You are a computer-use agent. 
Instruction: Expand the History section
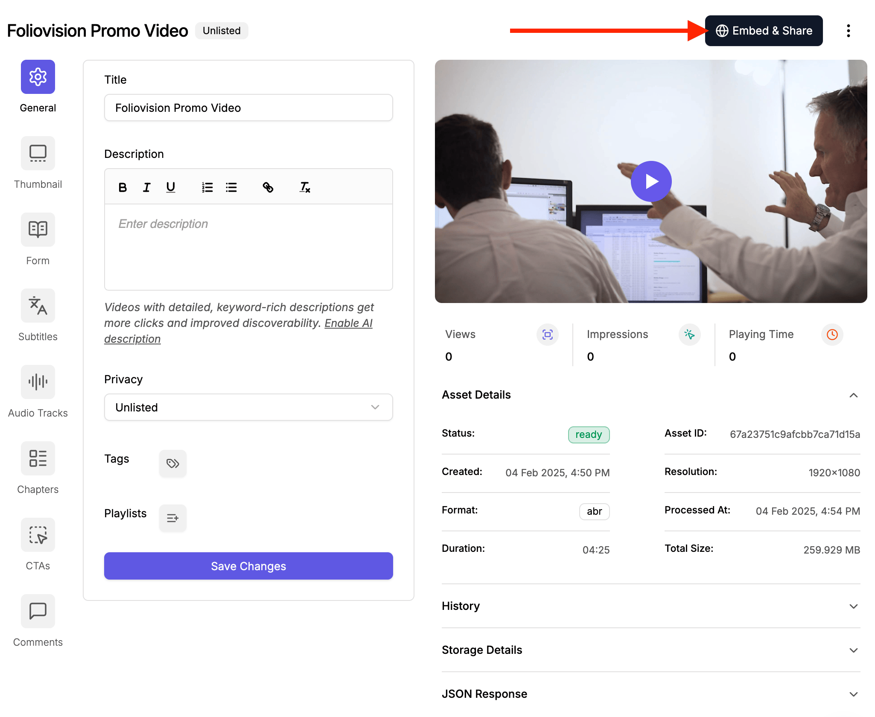(x=853, y=606)
